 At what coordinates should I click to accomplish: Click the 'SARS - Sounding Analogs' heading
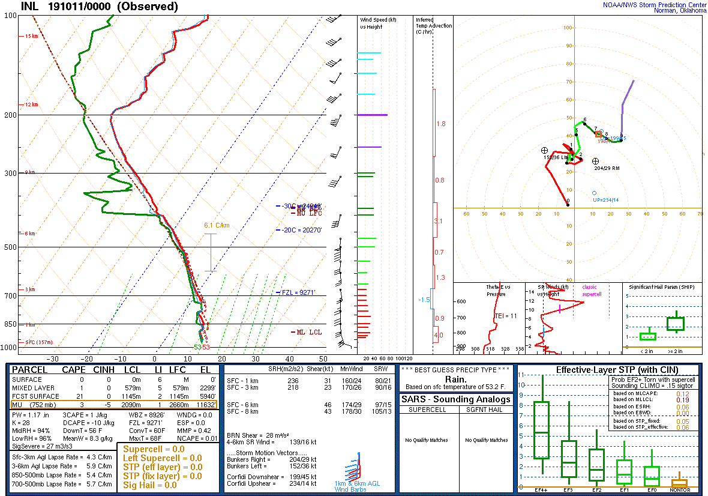pyautogui.click(x=455, y=399)
